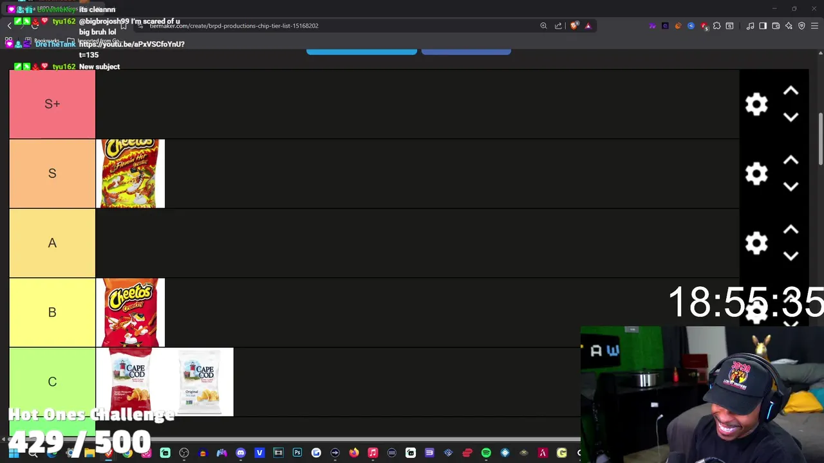Image resolution: width=824 pixels, height=463 pixels.
Task: Click the vertical page scrollbar thumb
Action: (x=820, y=139)
